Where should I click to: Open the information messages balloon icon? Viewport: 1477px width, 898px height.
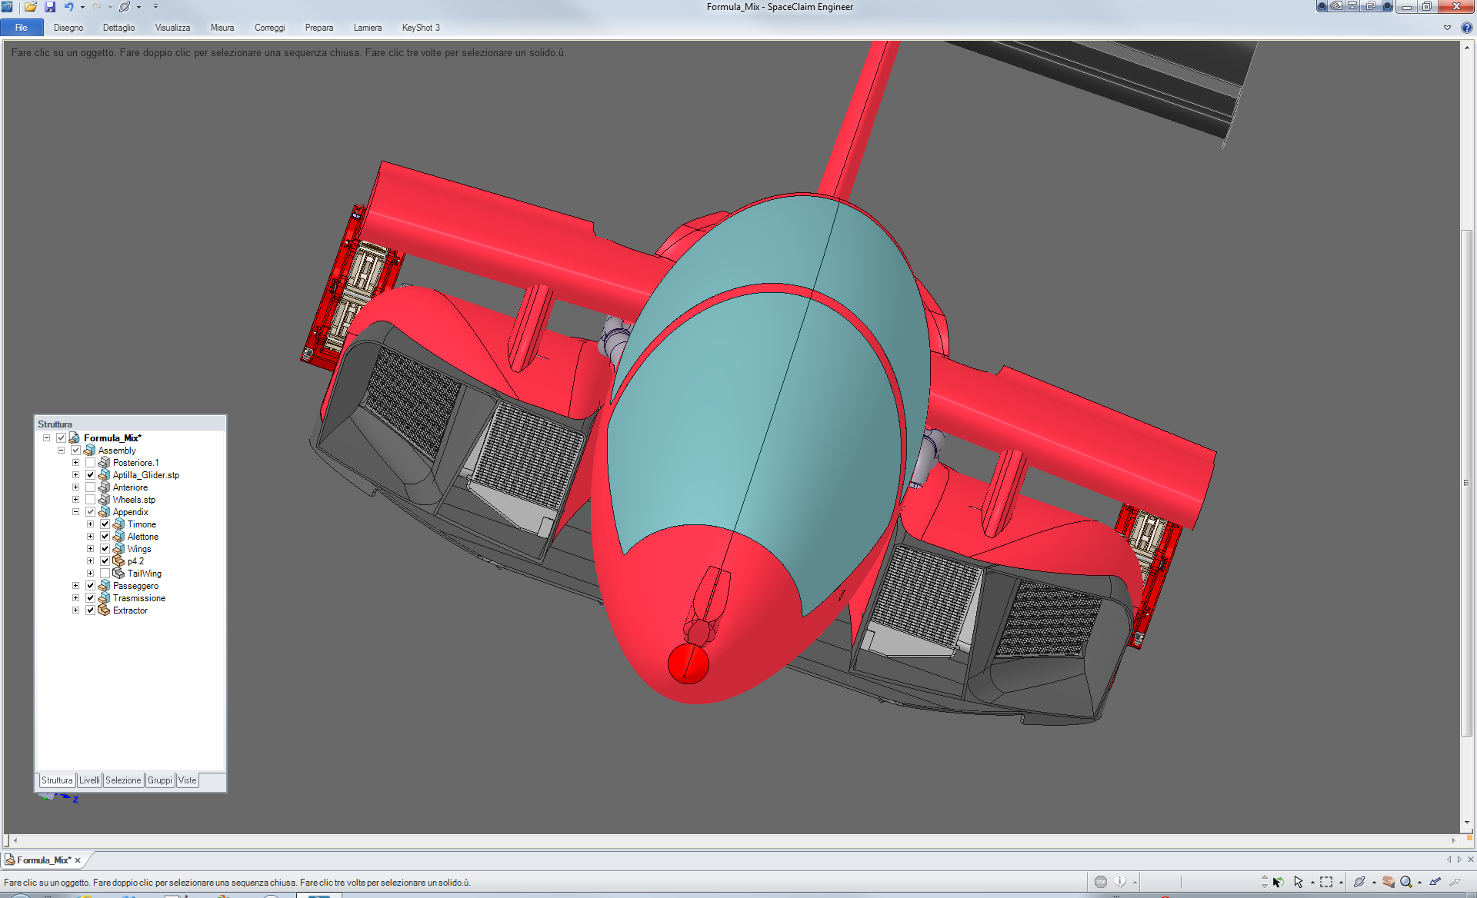1120,882
